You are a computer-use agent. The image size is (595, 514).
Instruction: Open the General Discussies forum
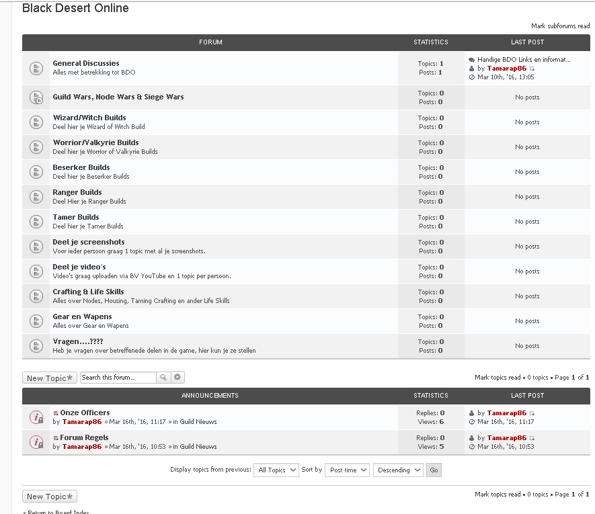(86, 63)
